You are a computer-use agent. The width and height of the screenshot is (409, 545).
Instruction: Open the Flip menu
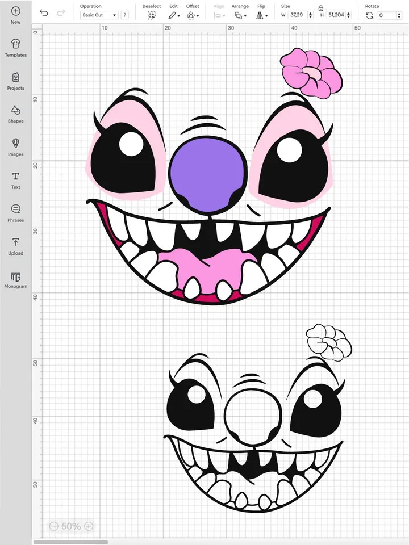(x=261, y=15)
